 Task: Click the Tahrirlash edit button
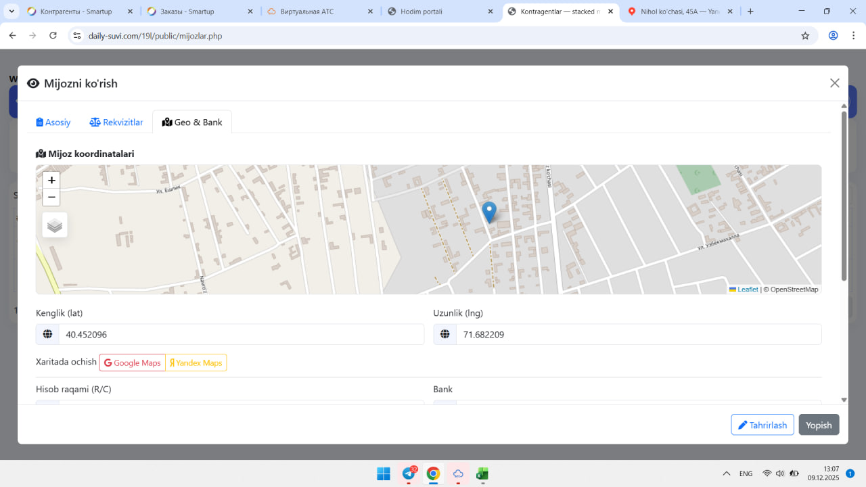coord(762,425)
